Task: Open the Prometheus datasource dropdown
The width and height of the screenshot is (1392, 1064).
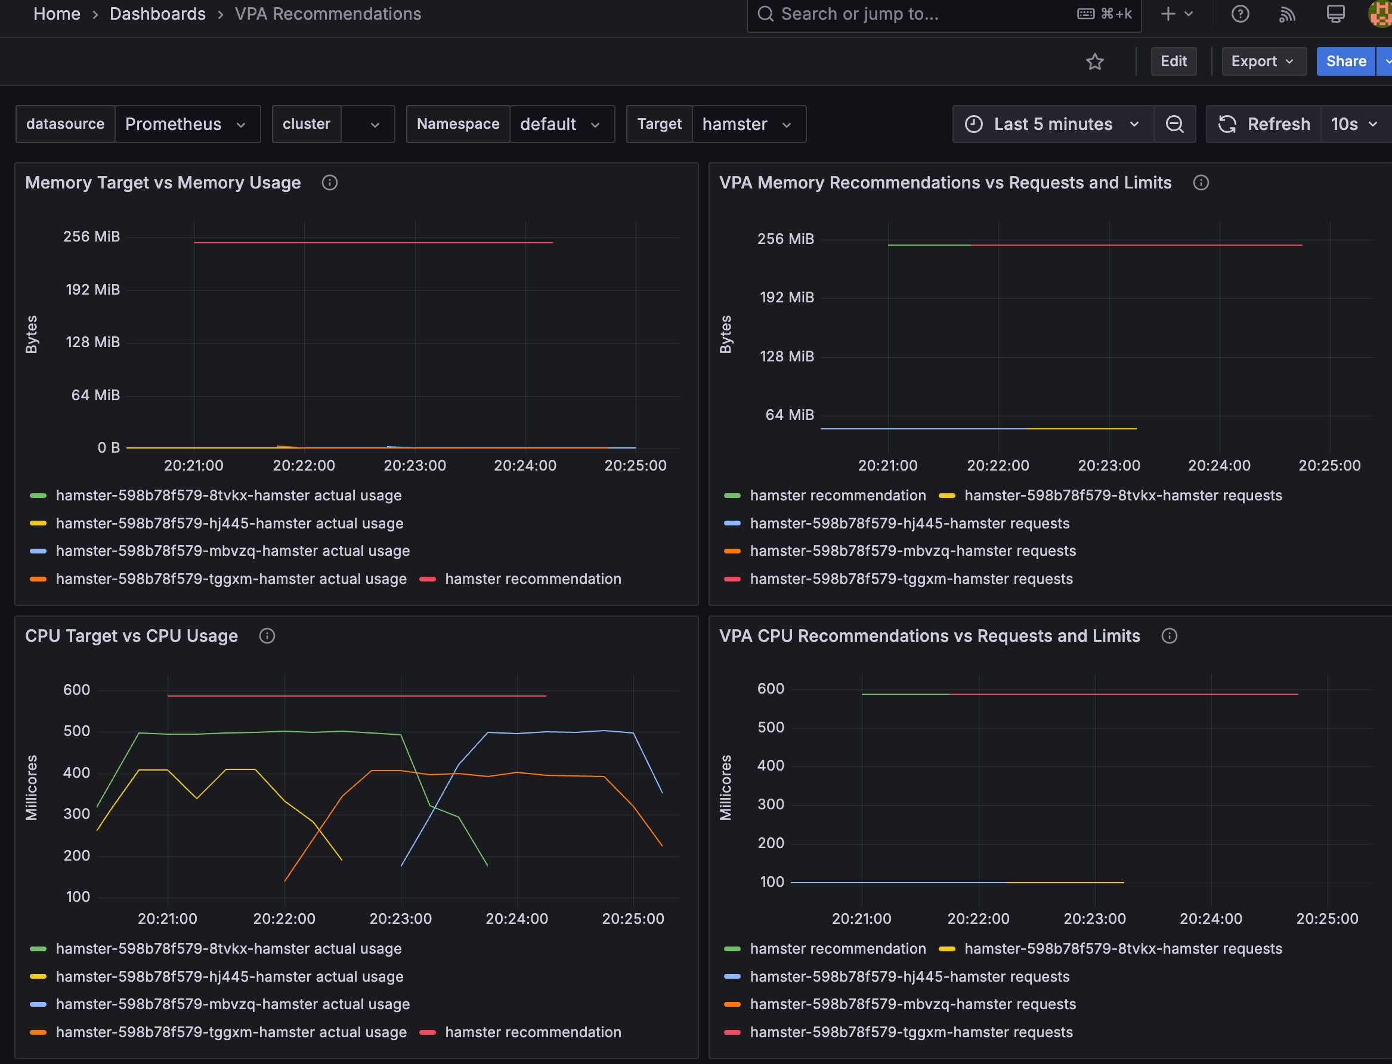Action: 186,124
